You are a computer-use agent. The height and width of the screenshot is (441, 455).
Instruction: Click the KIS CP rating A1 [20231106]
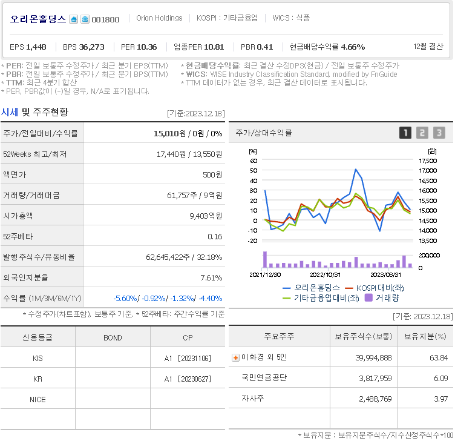click(188, 359)
